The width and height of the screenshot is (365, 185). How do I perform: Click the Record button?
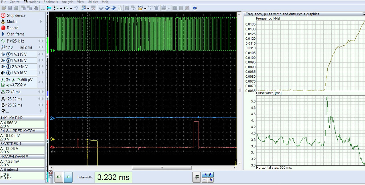[13, 28]
